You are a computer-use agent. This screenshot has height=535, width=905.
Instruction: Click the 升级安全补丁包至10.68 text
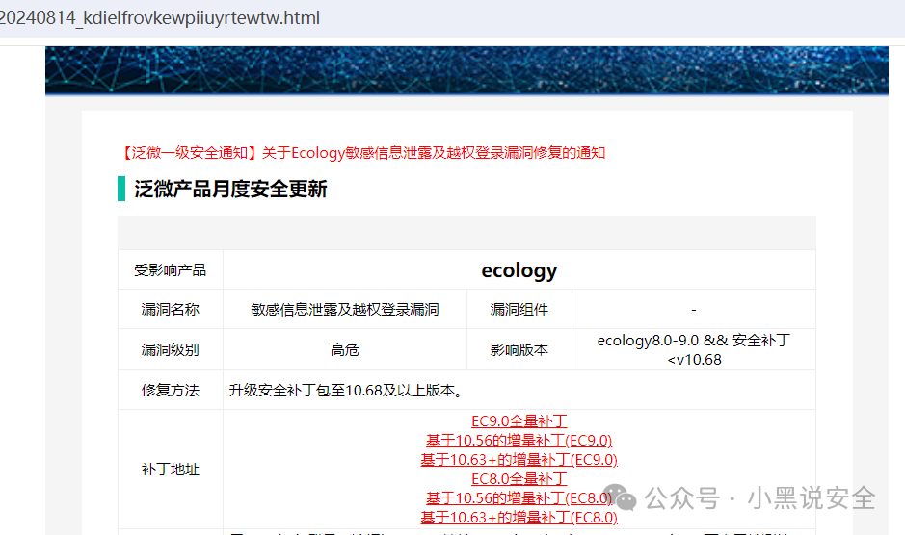point(346,391)
